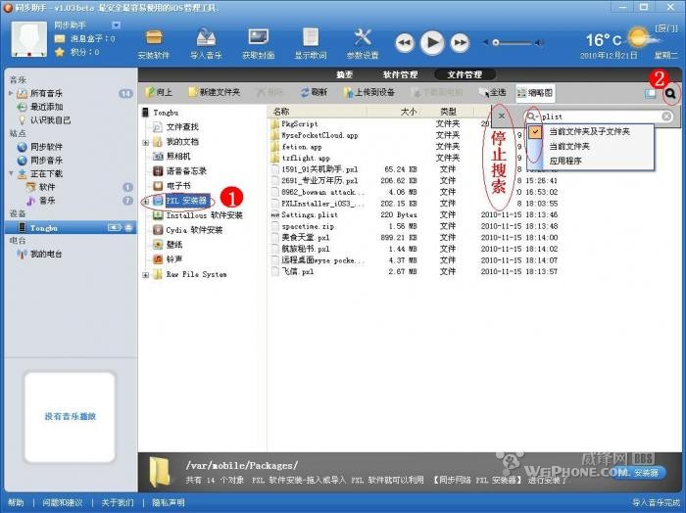Click the 安装软件 (install software) icon
Screen dimensions: 686x513
(x=154, y=42)
